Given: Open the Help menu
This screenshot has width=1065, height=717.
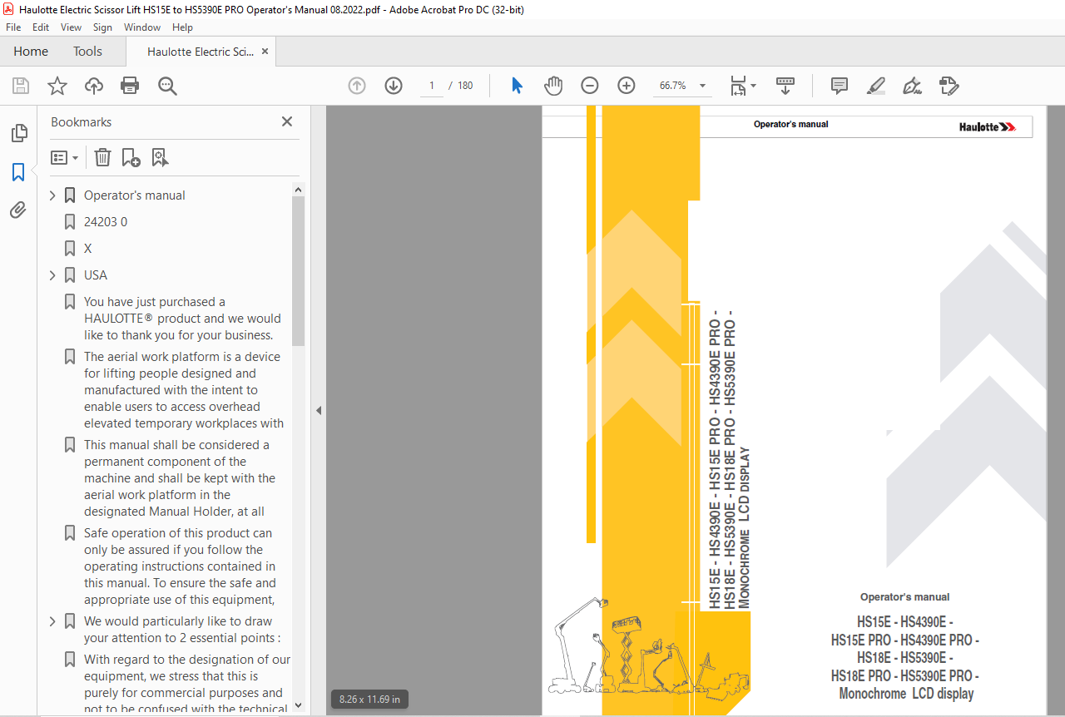Looking at the screenshot, I should point(182,27).
